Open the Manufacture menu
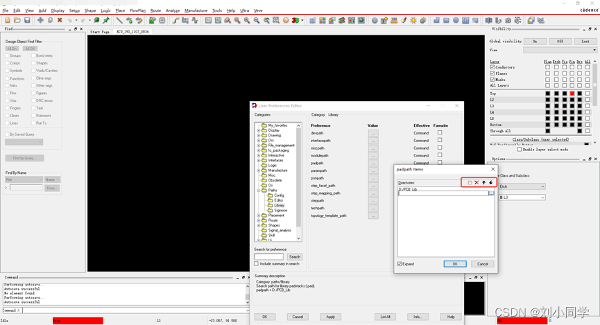600x325 pixels. click(196, 10)
